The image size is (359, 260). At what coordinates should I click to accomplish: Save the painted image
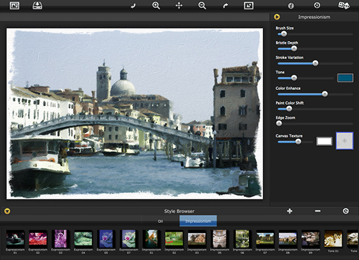pos(37,5)
